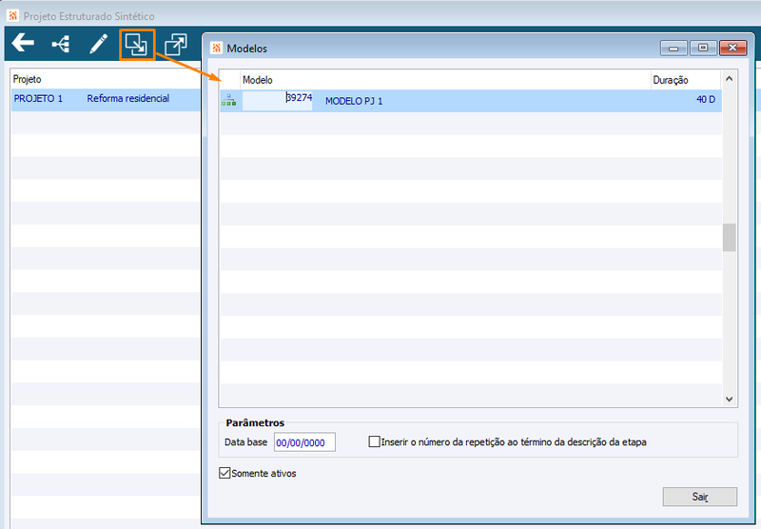Click the export toolbar icon
The width and height of the screenshot is (761, 529).
point(176,45)
